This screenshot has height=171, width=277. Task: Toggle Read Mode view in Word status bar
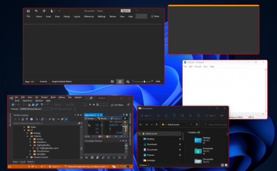(112, 81)
